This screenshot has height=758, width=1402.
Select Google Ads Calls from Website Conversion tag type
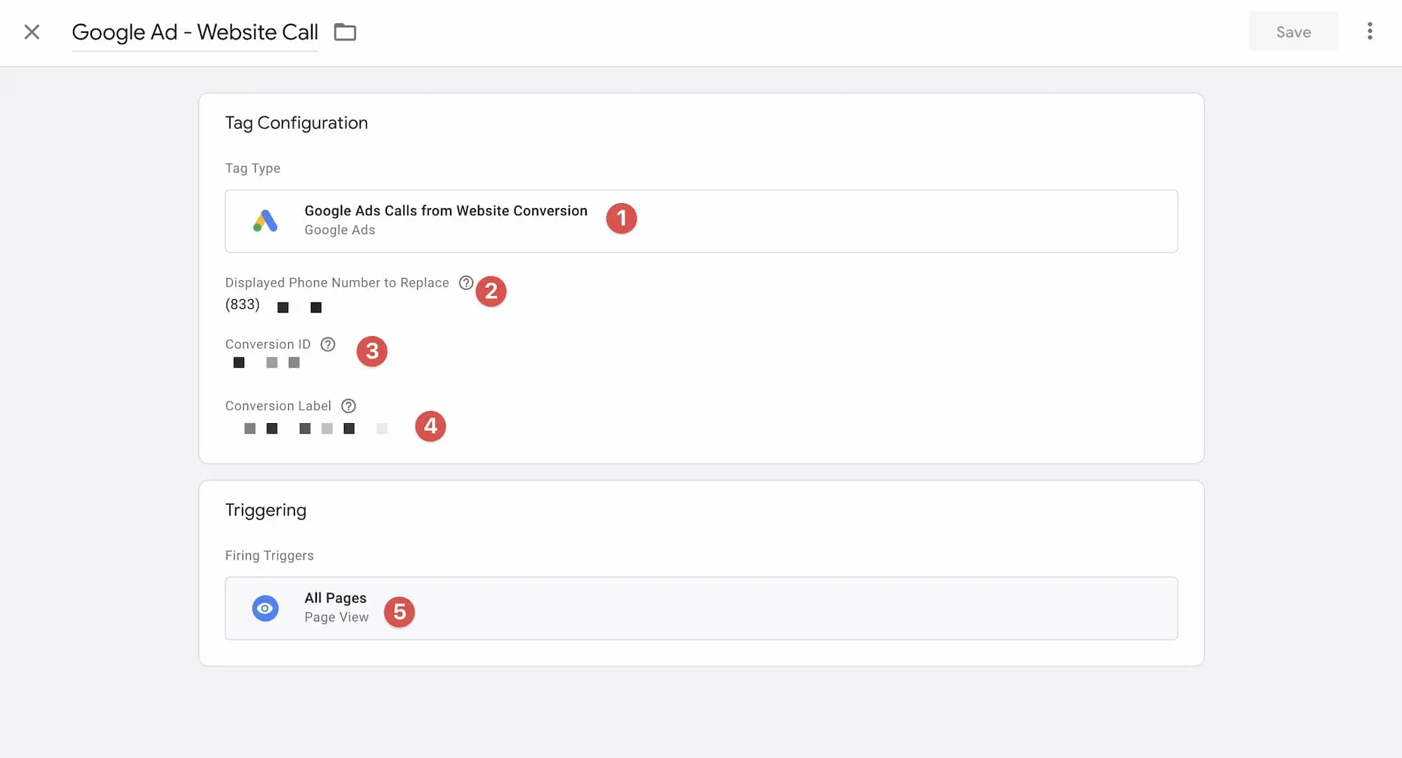click(701, 221)
